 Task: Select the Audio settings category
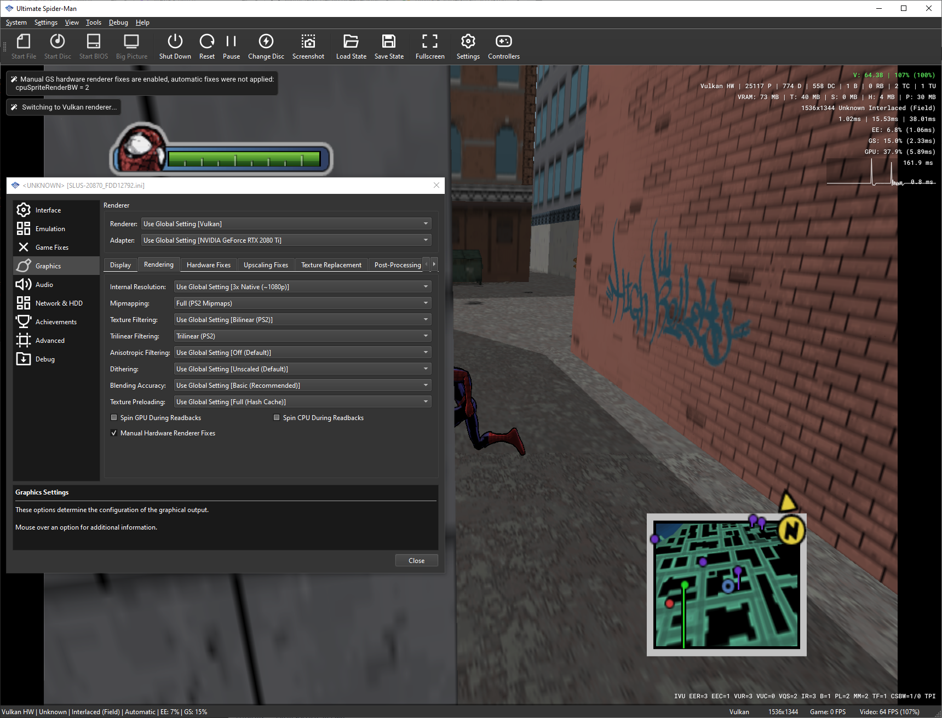pos(45,284)
